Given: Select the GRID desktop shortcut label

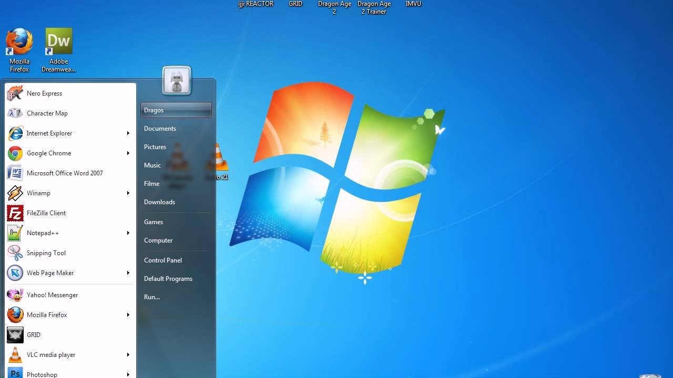Looking at the screenshot, I should click(295, 4).
